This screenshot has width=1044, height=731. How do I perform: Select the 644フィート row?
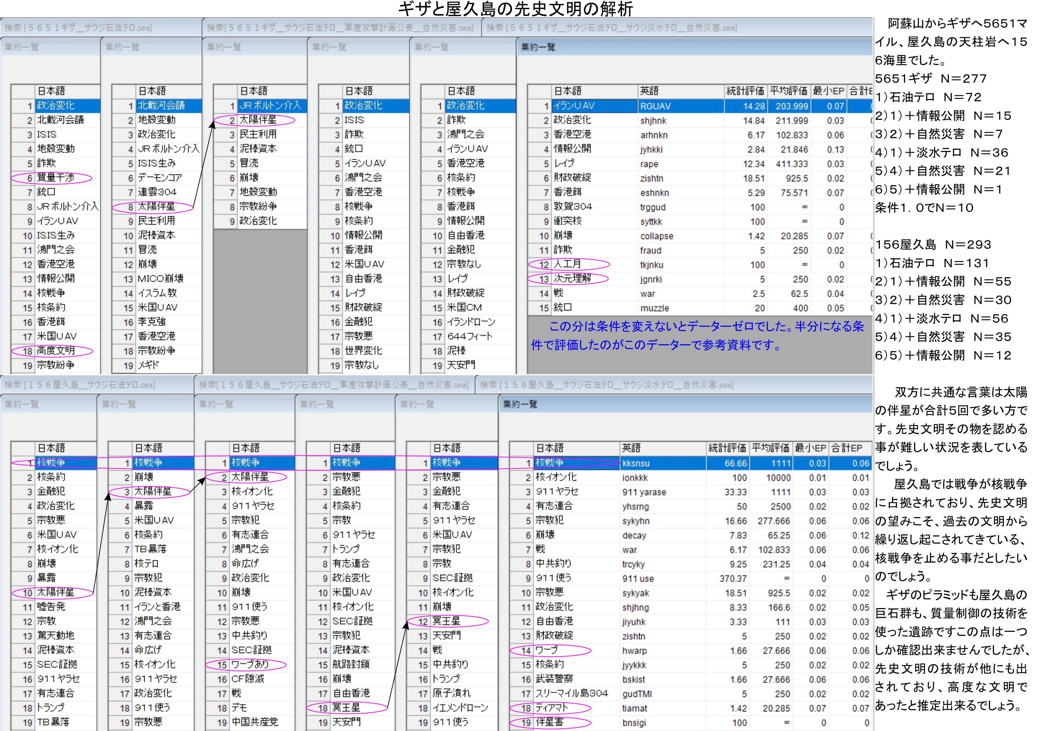(x=469, y=337)
